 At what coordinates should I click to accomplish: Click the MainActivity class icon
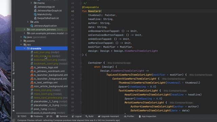tap(35, 14)
